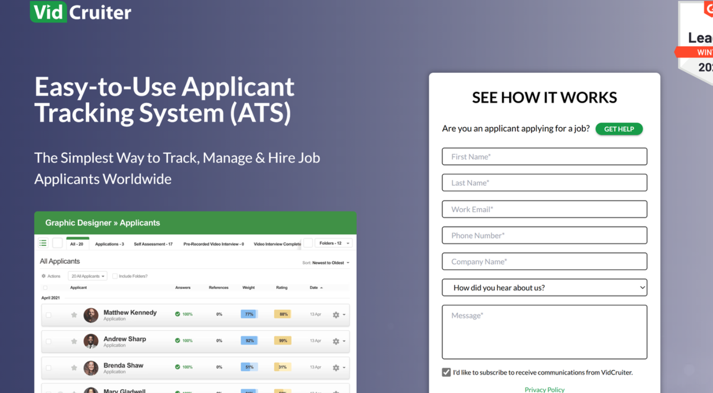Click the References column header
713x393 pixels.
pyautogui.click(x=218, y=288)
